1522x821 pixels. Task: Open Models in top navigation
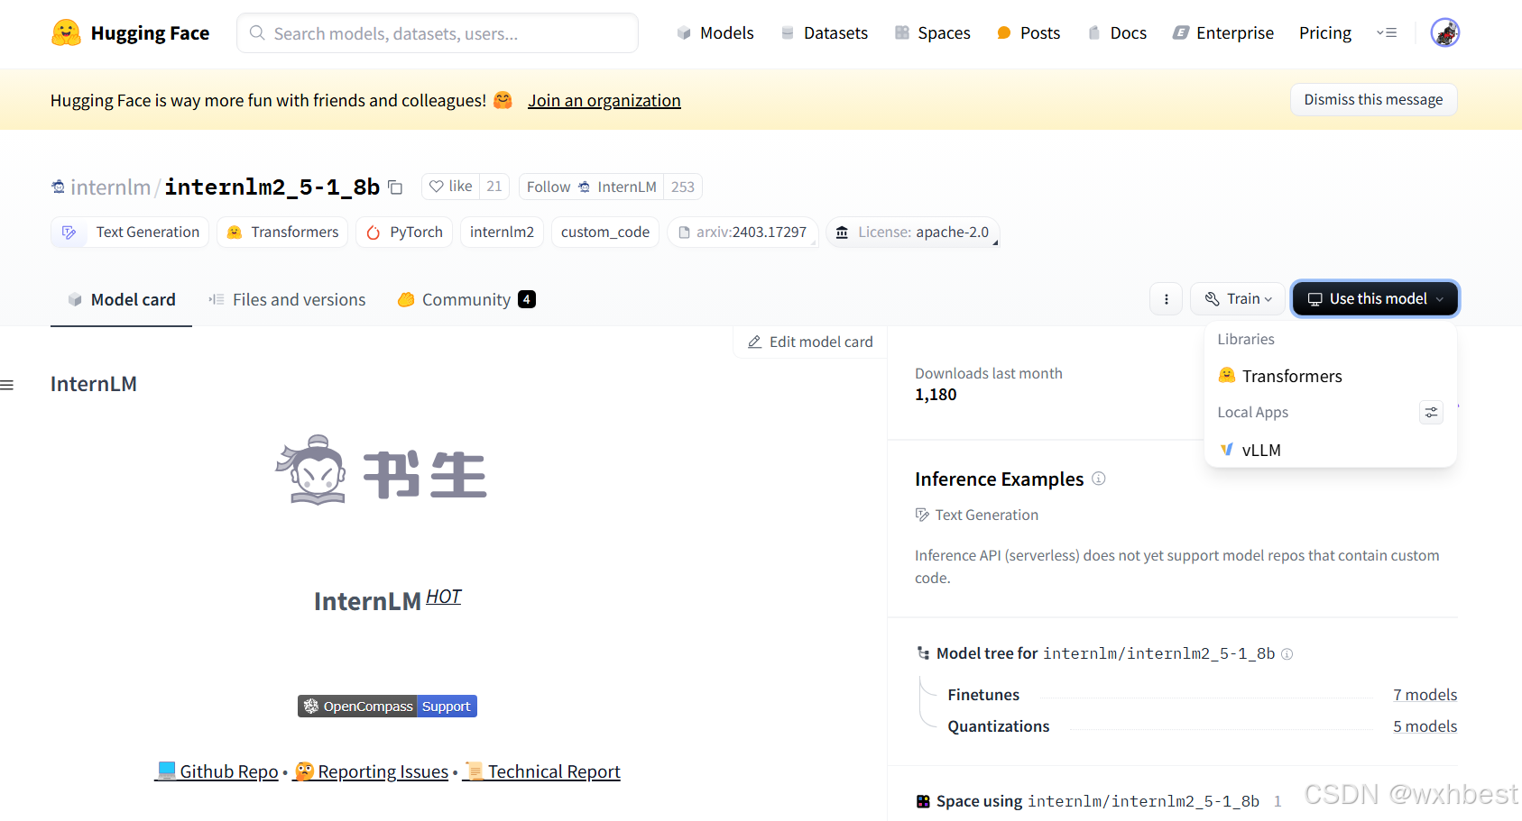coord(715,33)
